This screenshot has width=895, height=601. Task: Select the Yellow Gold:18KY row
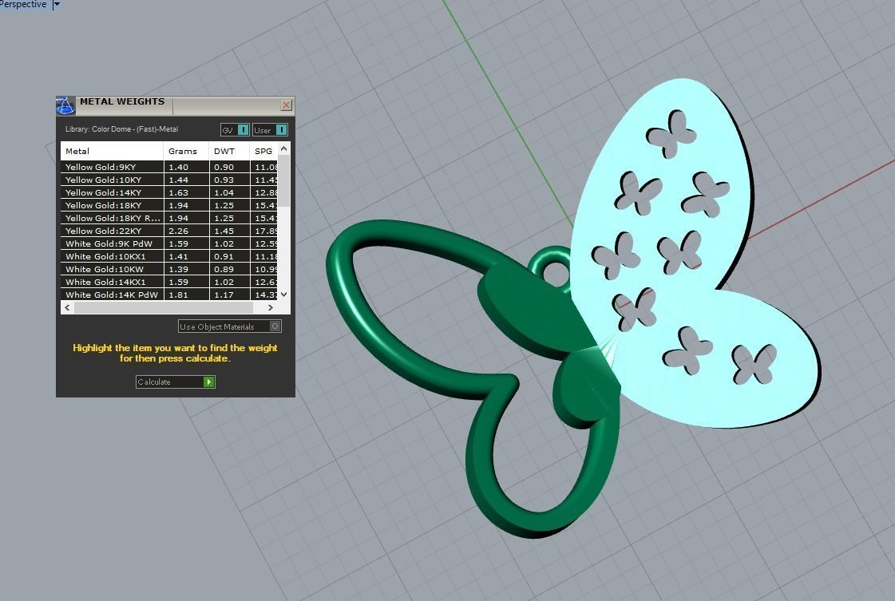(x=169, y=205)
